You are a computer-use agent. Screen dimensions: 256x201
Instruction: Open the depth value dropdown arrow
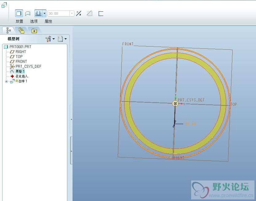(x=72, y=13)
